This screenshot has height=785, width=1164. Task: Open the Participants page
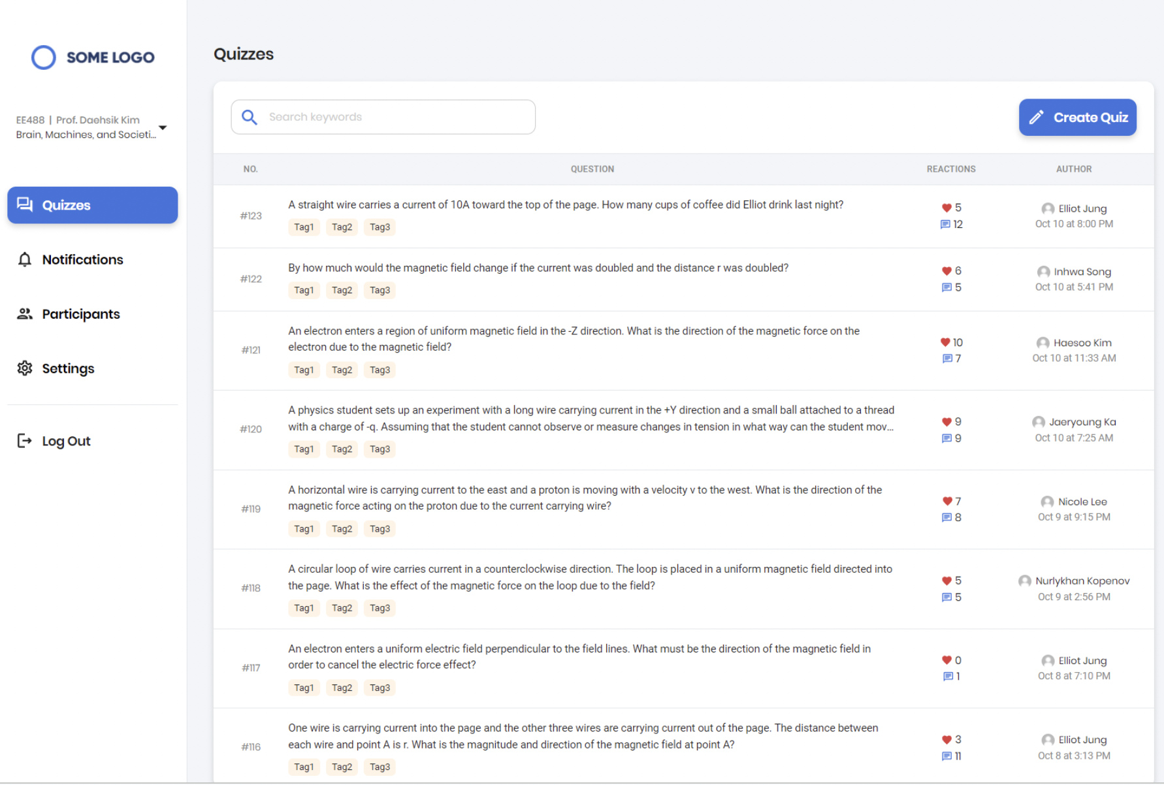81,314
